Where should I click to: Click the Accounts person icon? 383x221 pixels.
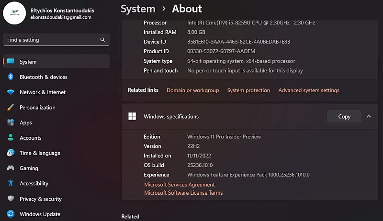[x=11, y=137]
